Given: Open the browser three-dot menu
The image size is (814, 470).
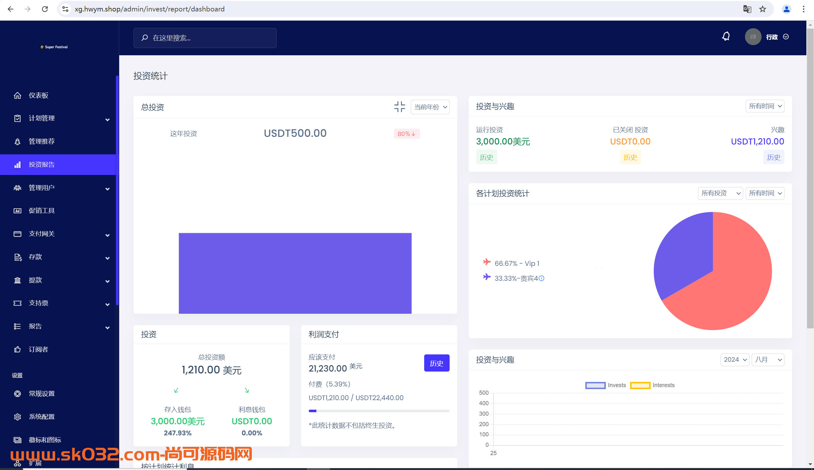Looking at the screenshot, I should pos(804,9).
